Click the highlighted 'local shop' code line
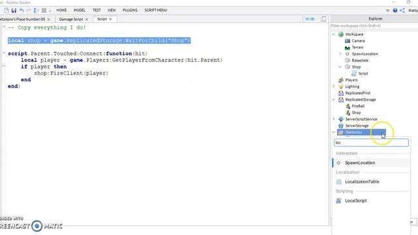 [99, 40]
